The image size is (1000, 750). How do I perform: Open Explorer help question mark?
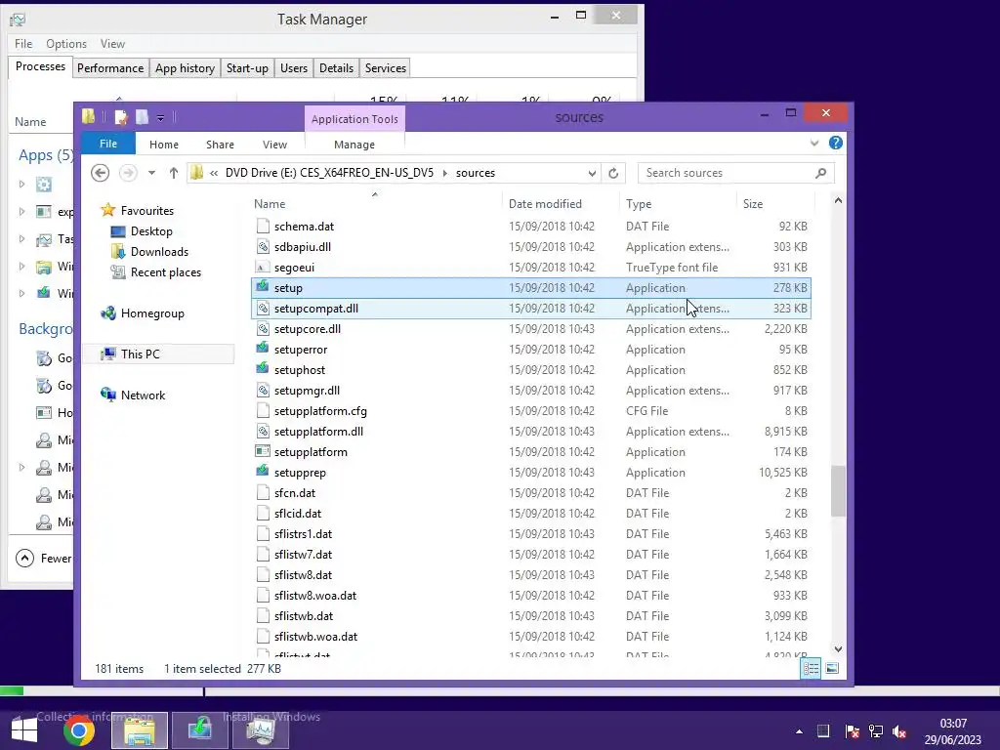tap(836, 143)
